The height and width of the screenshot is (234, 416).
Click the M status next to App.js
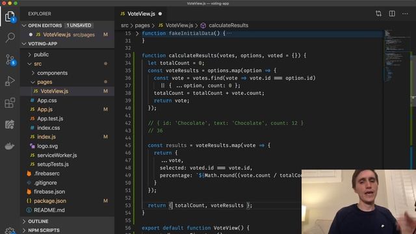tap(105, 110)
